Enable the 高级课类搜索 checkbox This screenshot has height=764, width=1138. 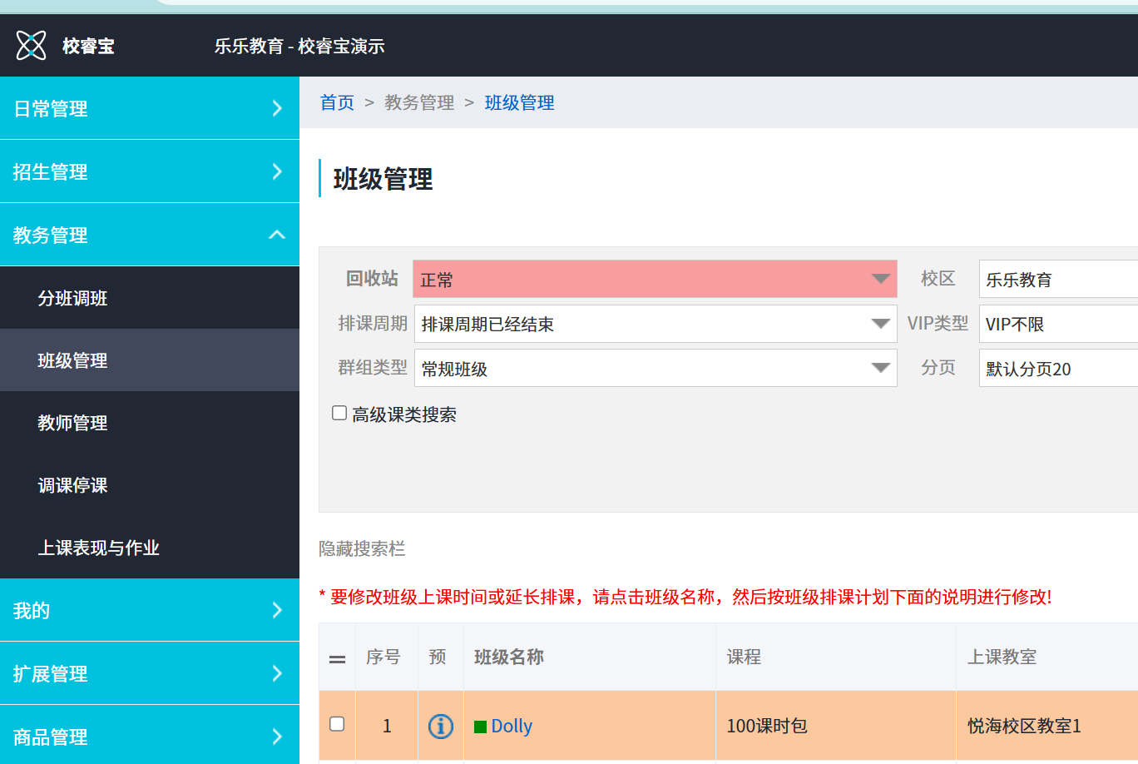click(x=339, y=412)
